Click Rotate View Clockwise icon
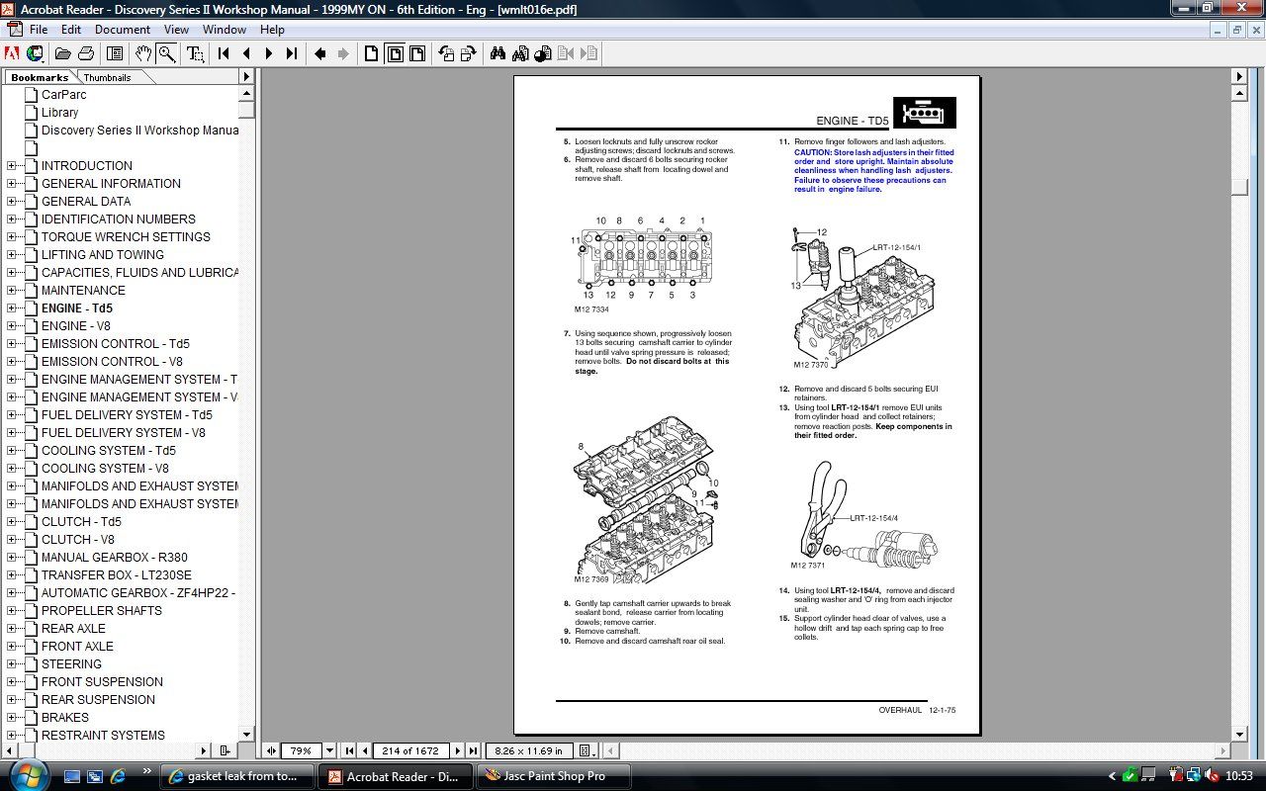This screenshot has height=791, width=1266. 468,53
